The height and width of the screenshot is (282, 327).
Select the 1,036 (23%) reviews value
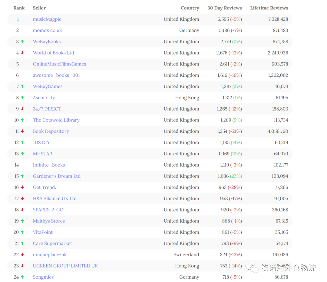(230, 176)
